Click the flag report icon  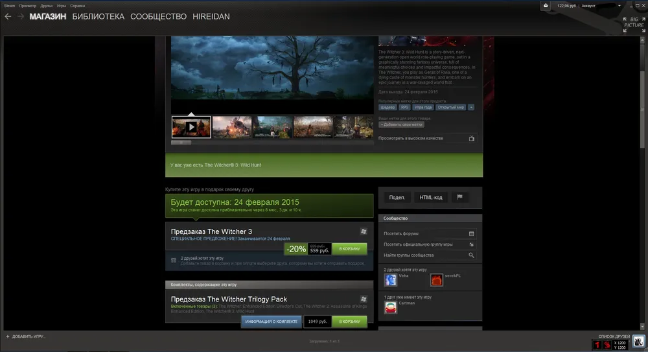(x=459, y=197)
